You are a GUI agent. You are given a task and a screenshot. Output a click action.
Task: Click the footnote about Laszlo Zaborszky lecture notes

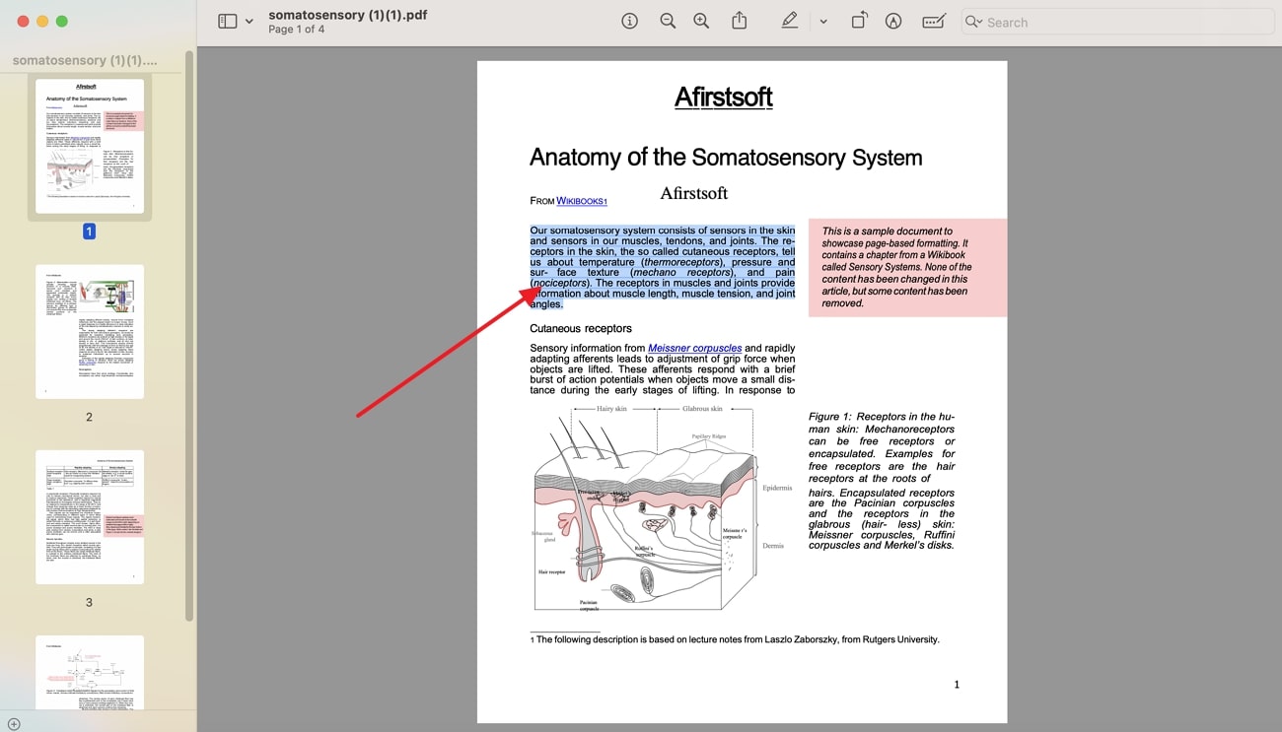pyautogui.click(x=735, y=639)
